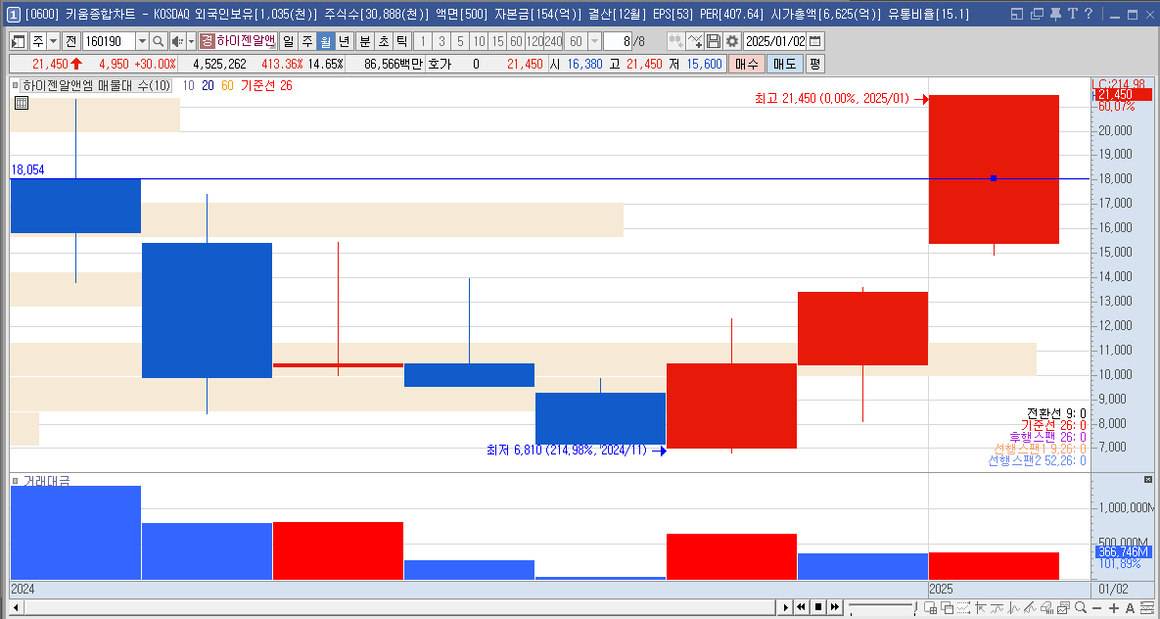Viewport: 1160px width, 619px height.
Task: Collapse volume panel with small x
Action: coord(1148,480)
